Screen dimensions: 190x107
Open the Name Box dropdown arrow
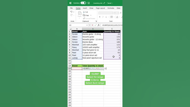coord(87,25)
